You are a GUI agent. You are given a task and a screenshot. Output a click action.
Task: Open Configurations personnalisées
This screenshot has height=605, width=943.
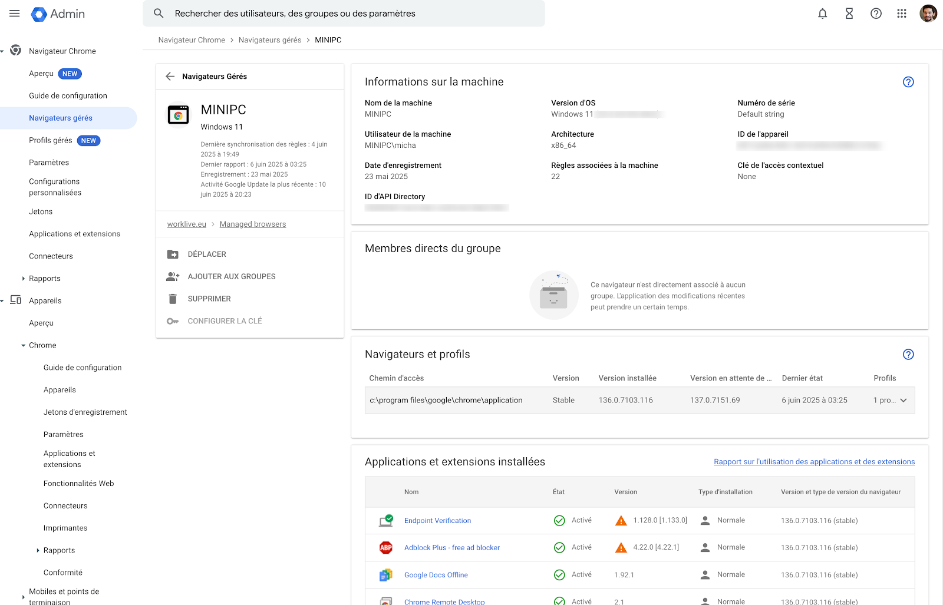click(x=55, y=187)
